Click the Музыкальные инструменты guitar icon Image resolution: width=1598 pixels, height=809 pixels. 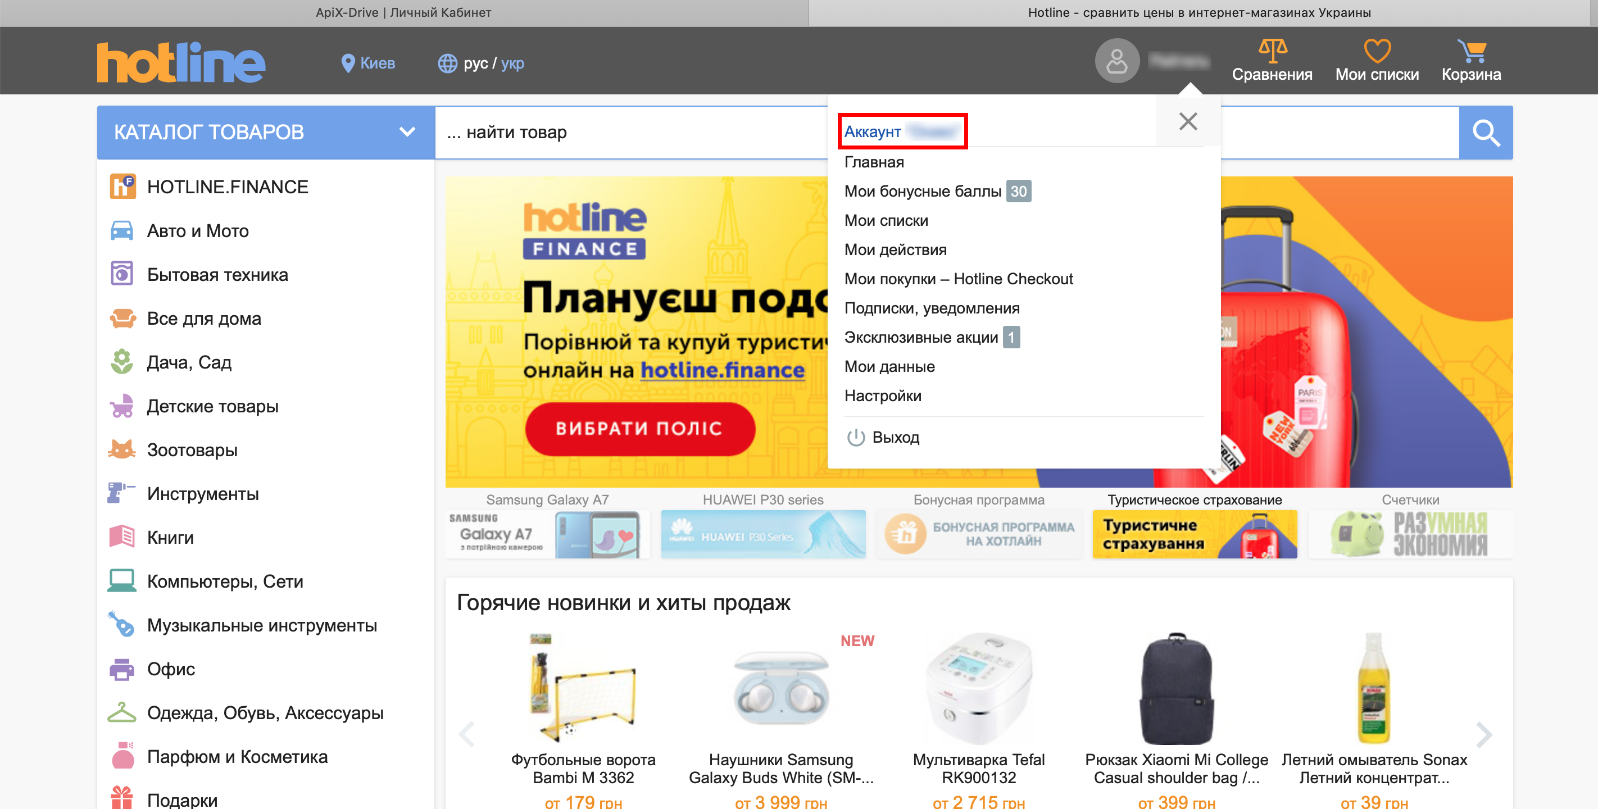[x=122, y=625]
